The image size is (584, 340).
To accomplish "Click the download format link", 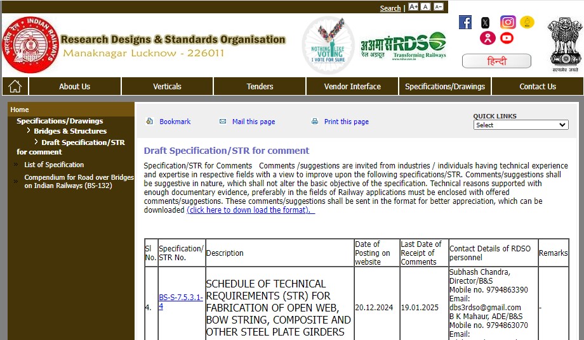I will click(x=250, y=210).
